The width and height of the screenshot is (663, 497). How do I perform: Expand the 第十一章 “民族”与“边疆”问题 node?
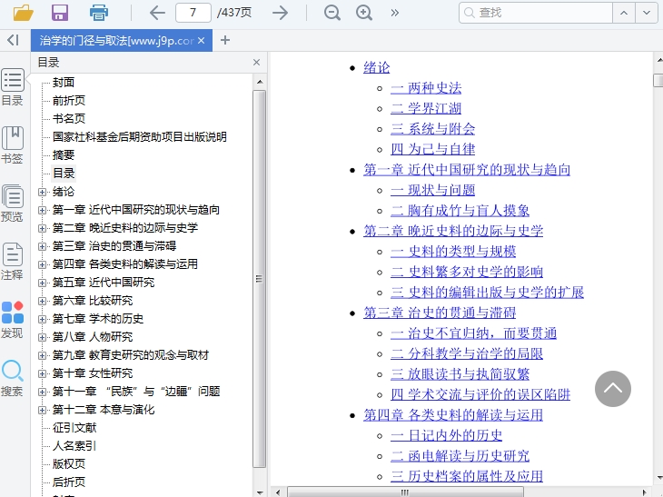pyautogui.click(x=42, y=392)
